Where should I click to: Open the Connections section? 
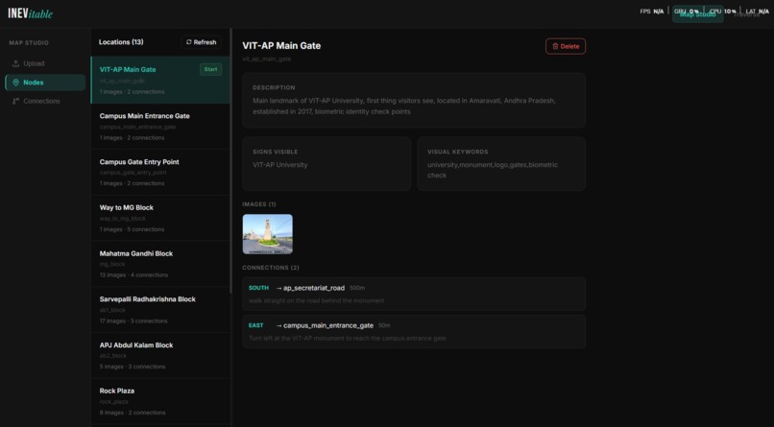pyautogui.click(x=45, y=101)
